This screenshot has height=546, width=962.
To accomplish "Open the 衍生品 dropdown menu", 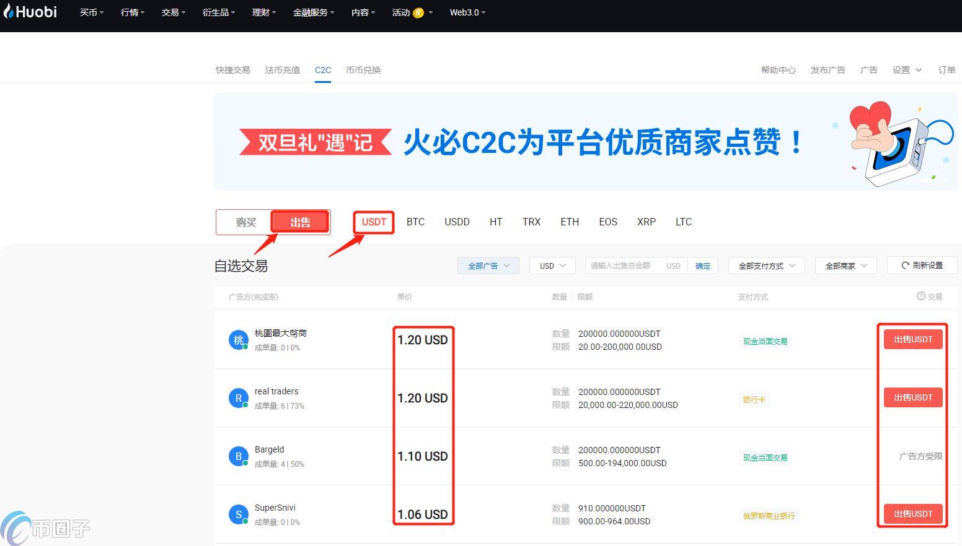I will [219, 12].
